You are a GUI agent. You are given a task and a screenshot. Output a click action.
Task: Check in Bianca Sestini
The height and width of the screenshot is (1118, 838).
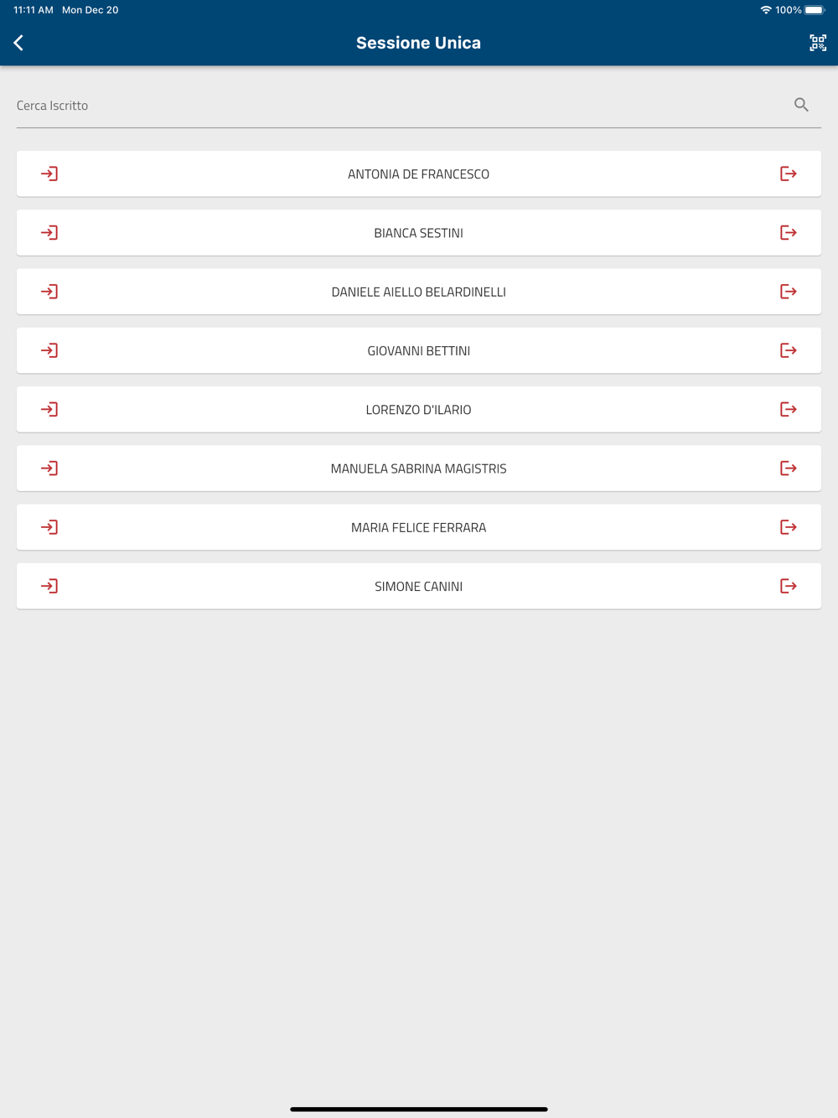[49, 232]
